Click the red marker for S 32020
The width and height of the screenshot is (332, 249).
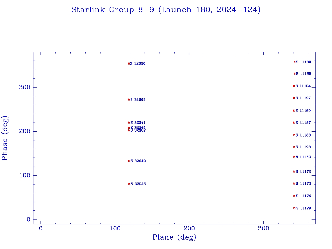tap(129, 64)
